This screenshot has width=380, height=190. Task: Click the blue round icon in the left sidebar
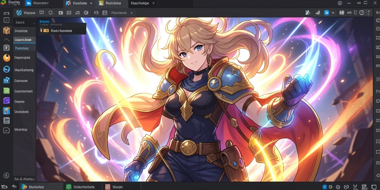coord(7,69)
